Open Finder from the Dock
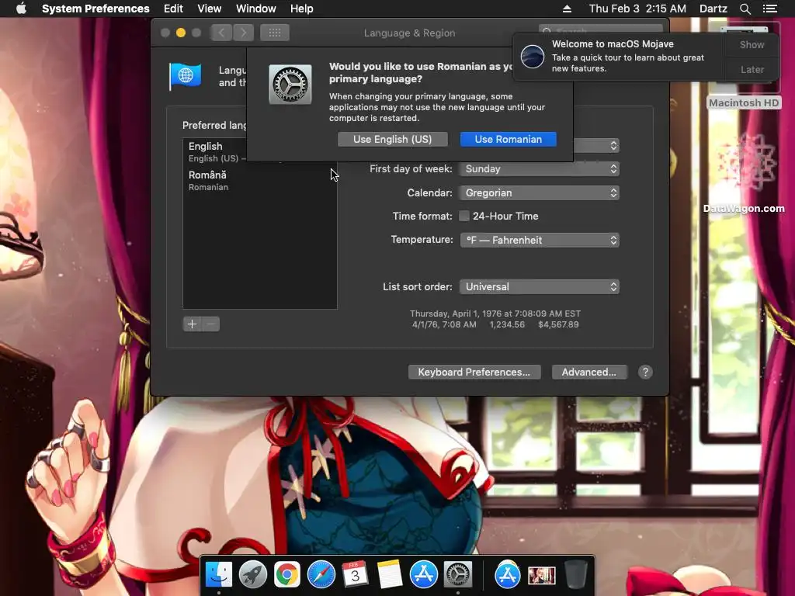The height and width of the screenshot is (596, 795). point(218,575)
